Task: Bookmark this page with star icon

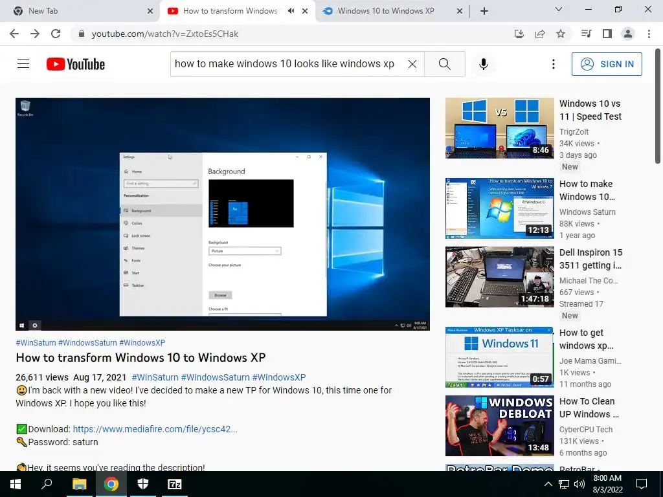Action: [561, 34]
